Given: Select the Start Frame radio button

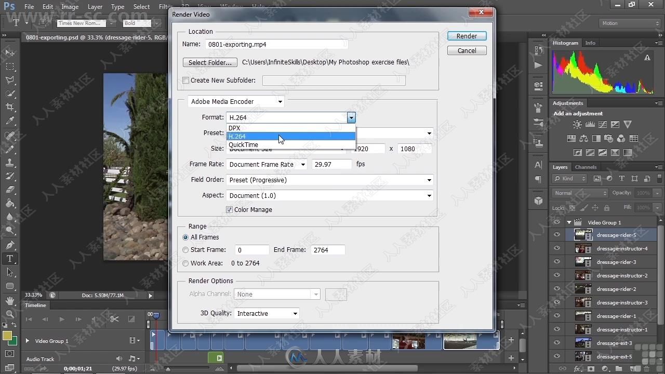Looking at the screenshot, I should [x=185, y=250].
